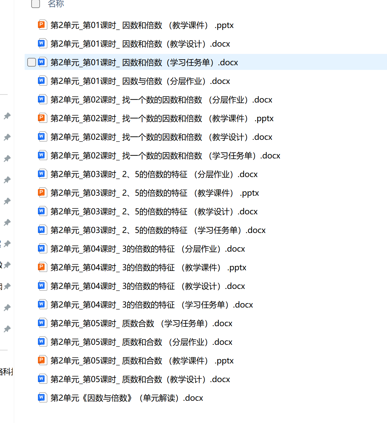The height and width of the screenshot is (423, 387).
Task: Select 第04课时 3的倍数的特征（教学设计）.docx
Action: 147,286
